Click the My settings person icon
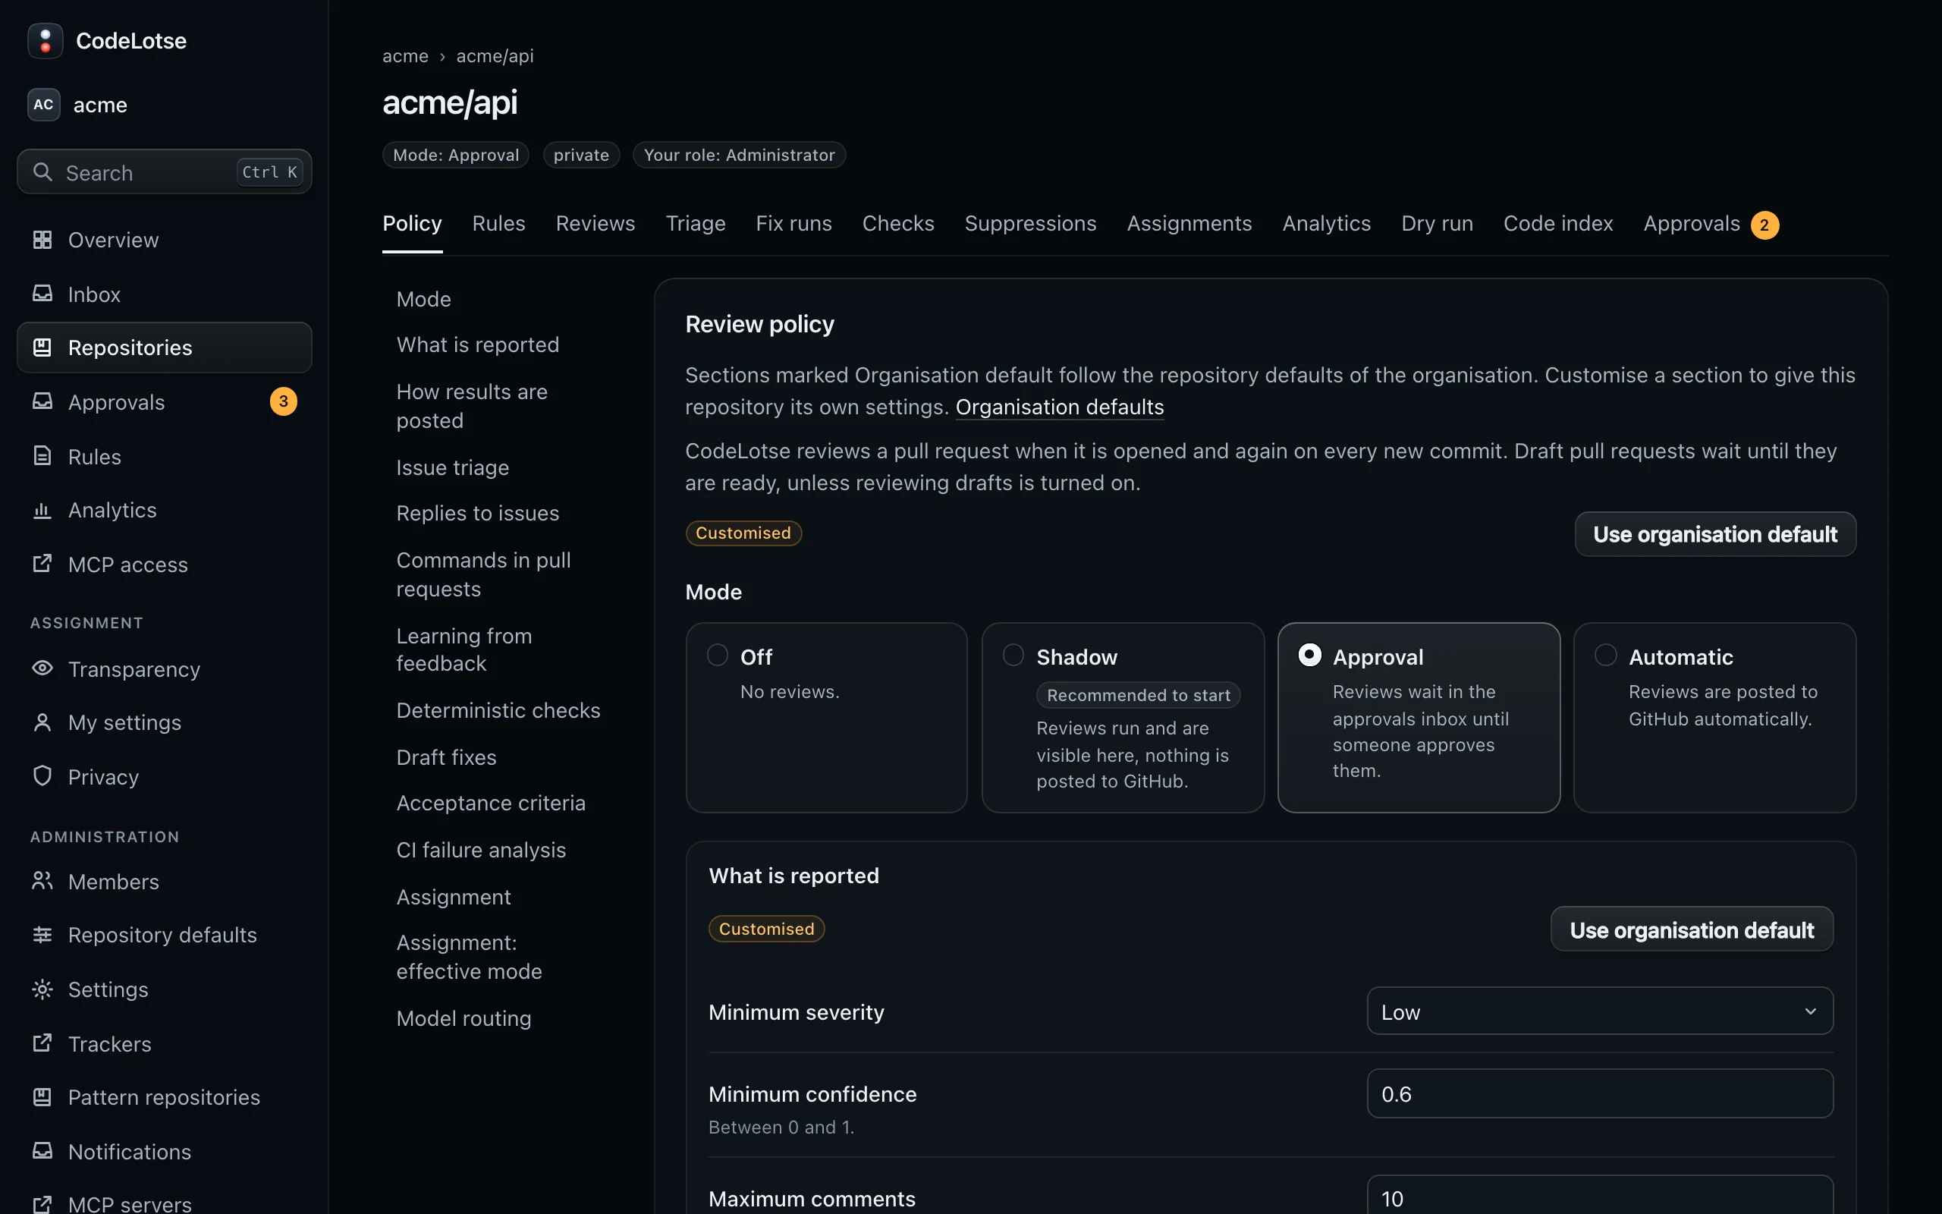Viewport: 1942px width, 1214px height. point(42,722)
